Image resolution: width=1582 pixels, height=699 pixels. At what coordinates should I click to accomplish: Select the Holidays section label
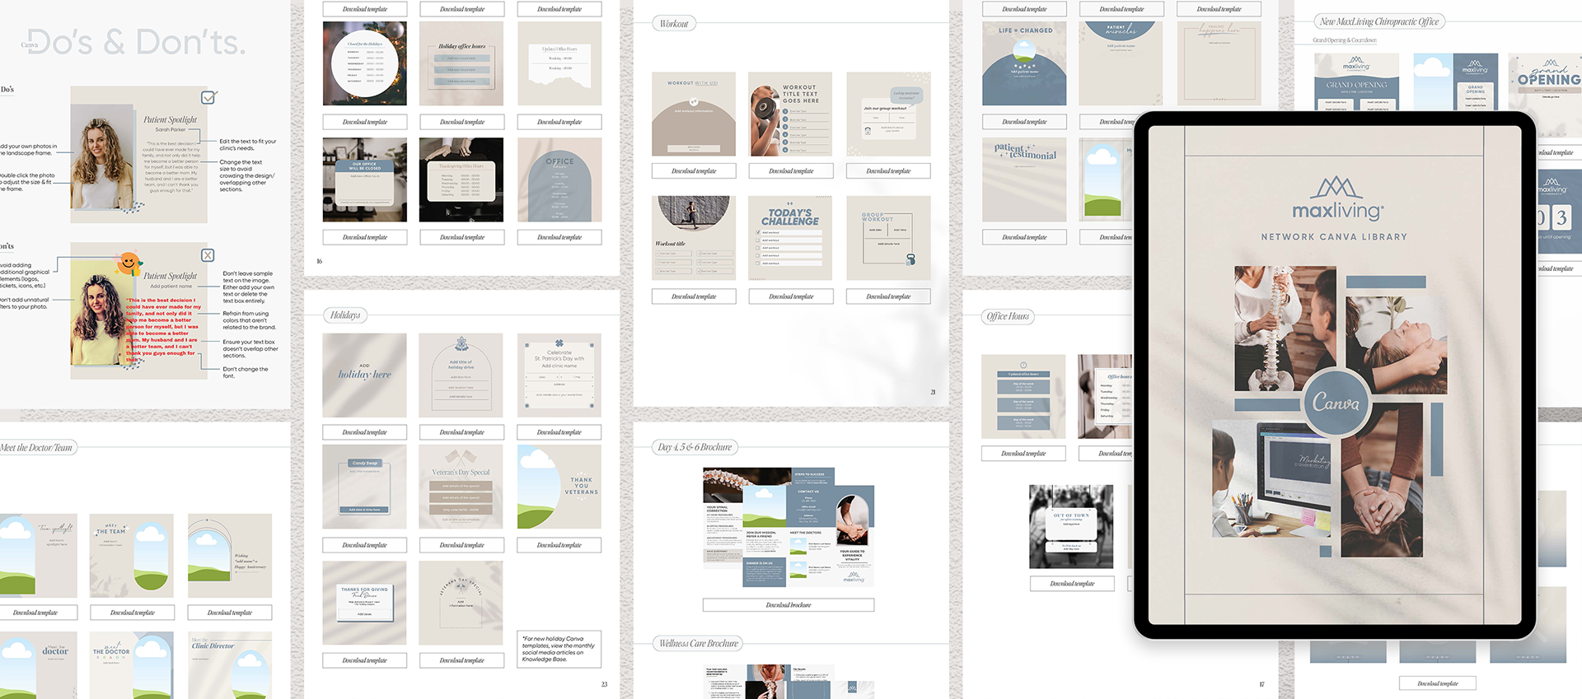point(345,315)
